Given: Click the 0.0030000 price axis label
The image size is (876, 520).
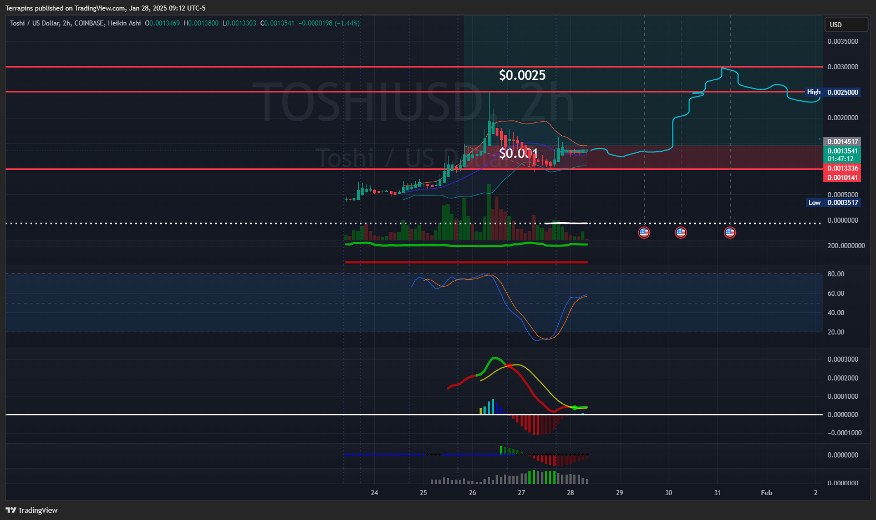Looking at the screenshot, I should [x=843, y=67].
